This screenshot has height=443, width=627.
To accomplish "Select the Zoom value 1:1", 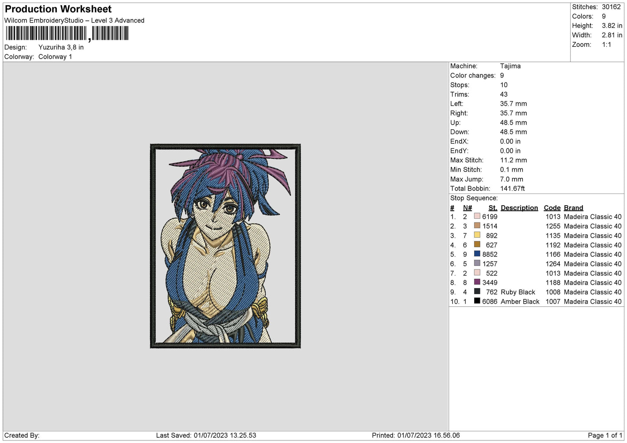I will (x=607, y=45).
